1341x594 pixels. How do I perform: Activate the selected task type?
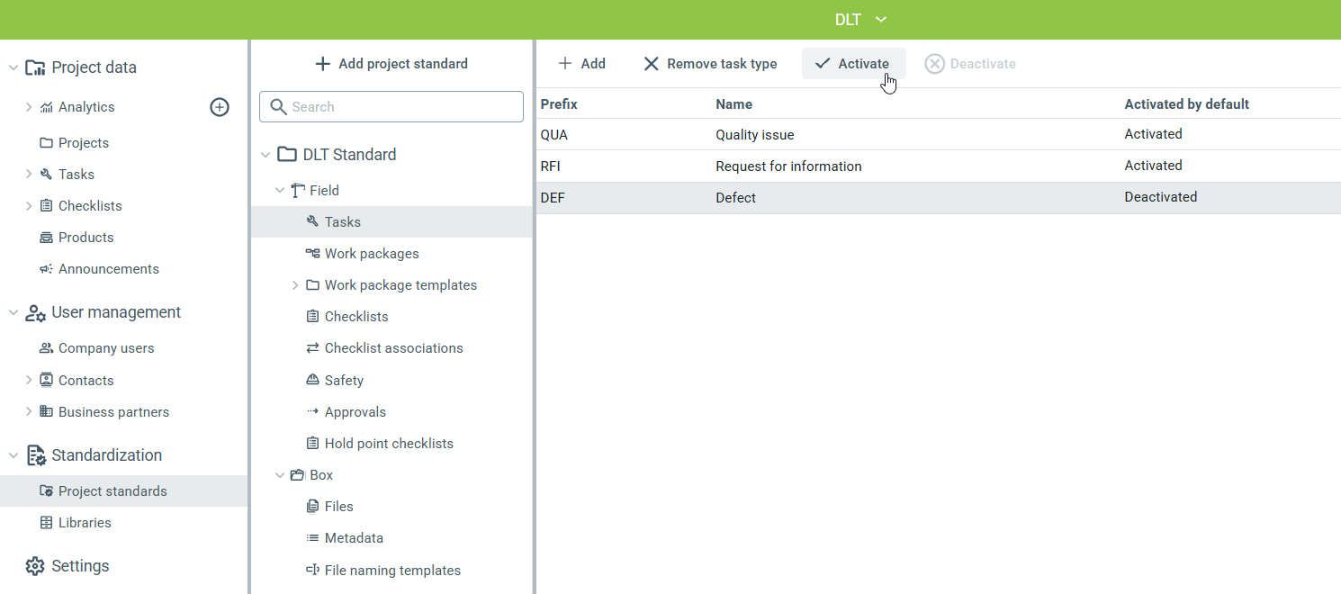pos(852,64)
